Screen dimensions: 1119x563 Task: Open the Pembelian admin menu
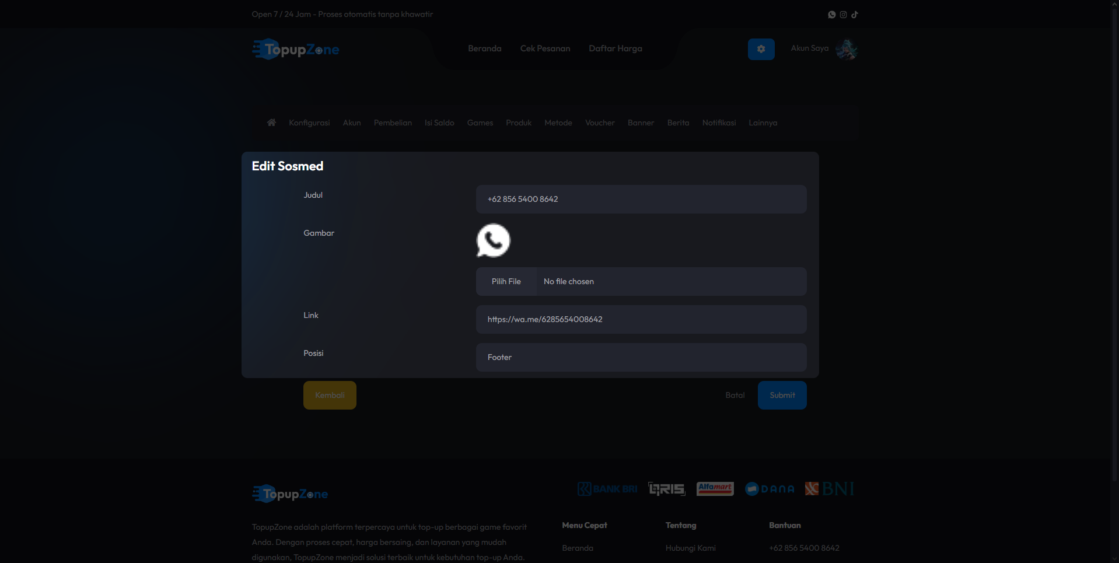tap(393, 123)
